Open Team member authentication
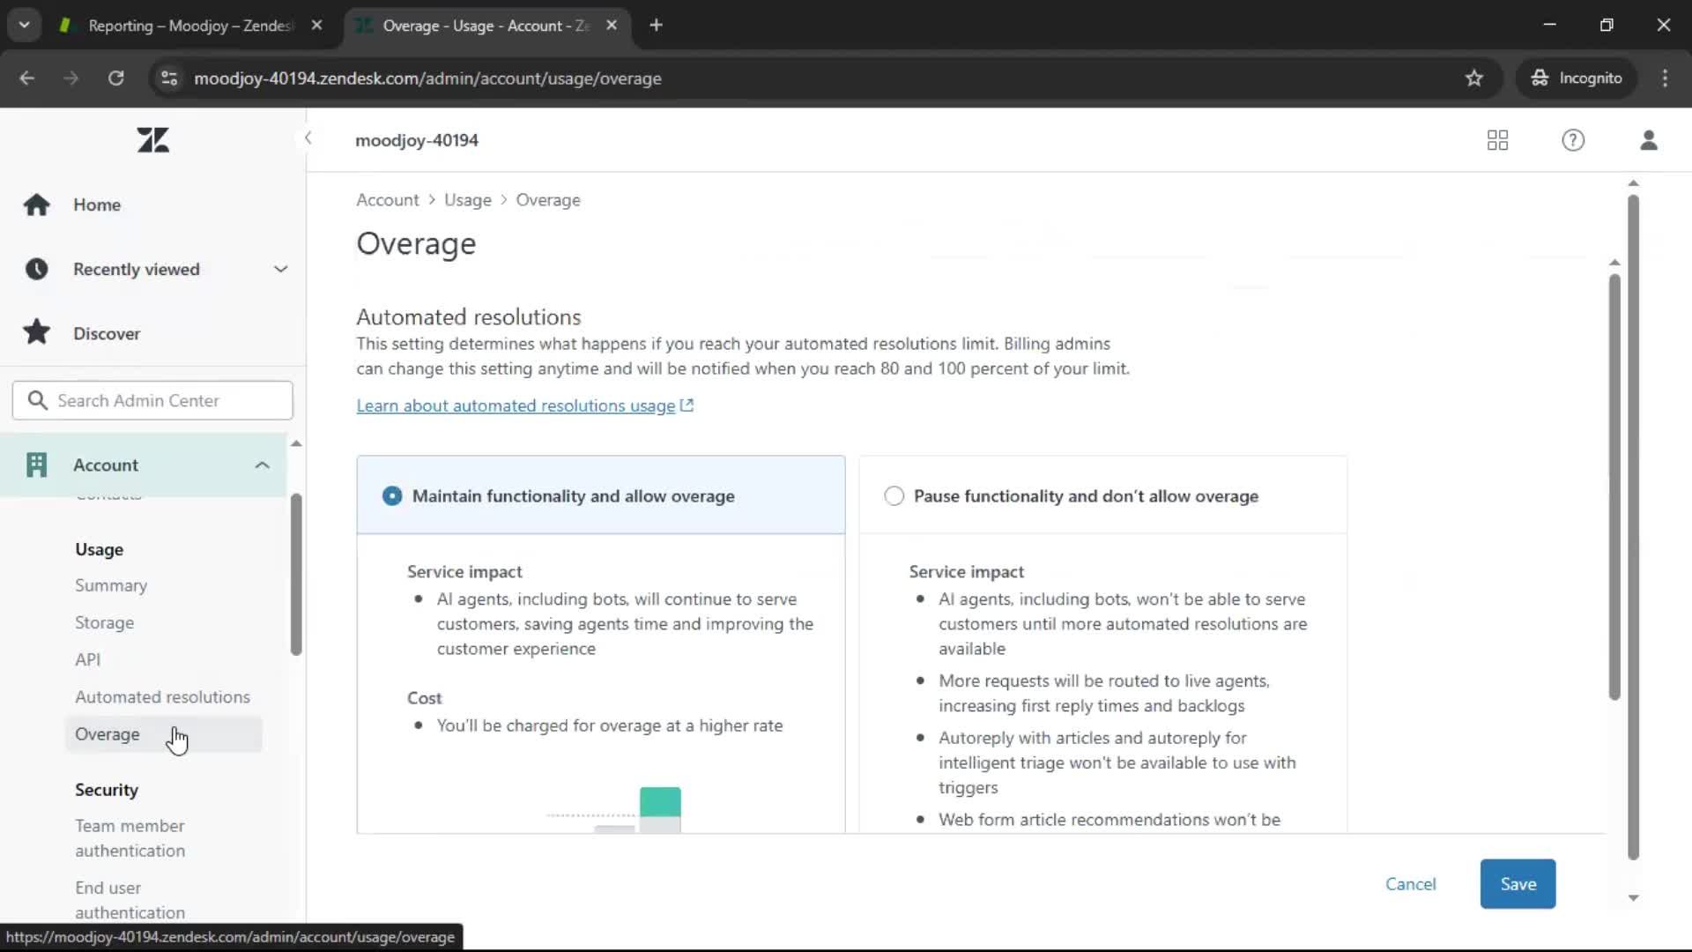1692x952 pixels. tap(130, 838)
